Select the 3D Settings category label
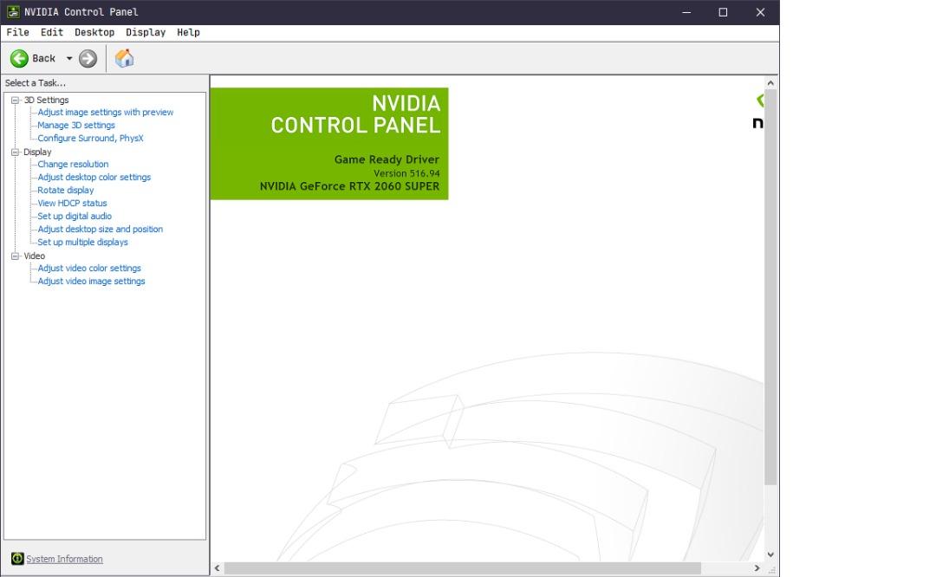This screenshot has height=577, width=936. tap(46, 100)
